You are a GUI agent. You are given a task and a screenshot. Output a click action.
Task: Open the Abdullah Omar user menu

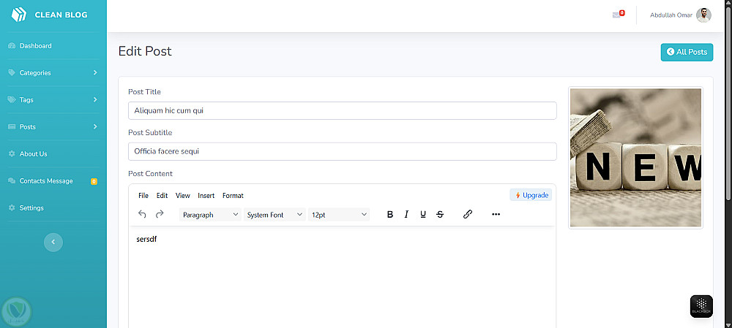click(680, 15)
